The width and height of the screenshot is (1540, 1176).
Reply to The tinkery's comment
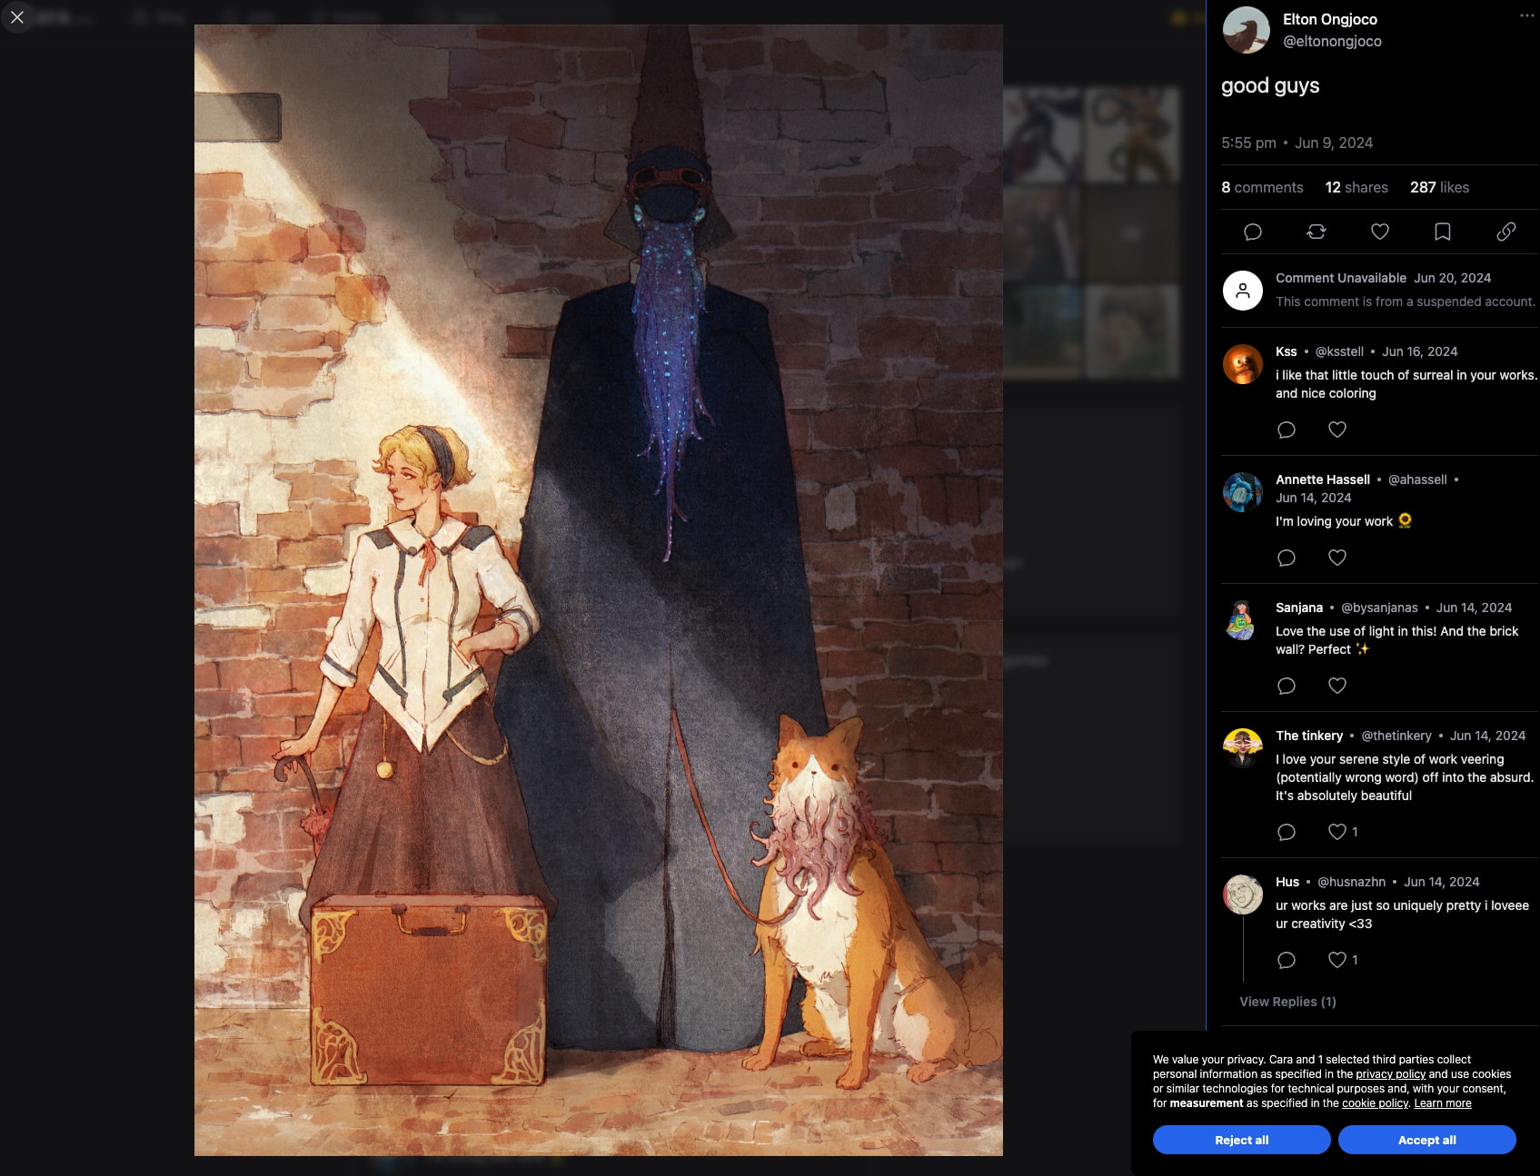pyautogui.click(x=1287, y=832)
